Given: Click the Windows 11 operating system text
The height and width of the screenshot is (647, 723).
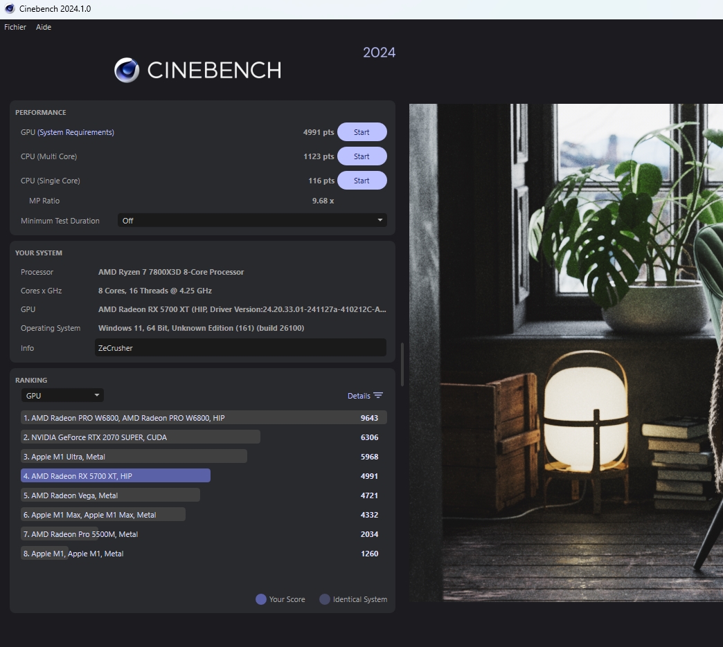Looking at the screenshot, I should 201,328.
